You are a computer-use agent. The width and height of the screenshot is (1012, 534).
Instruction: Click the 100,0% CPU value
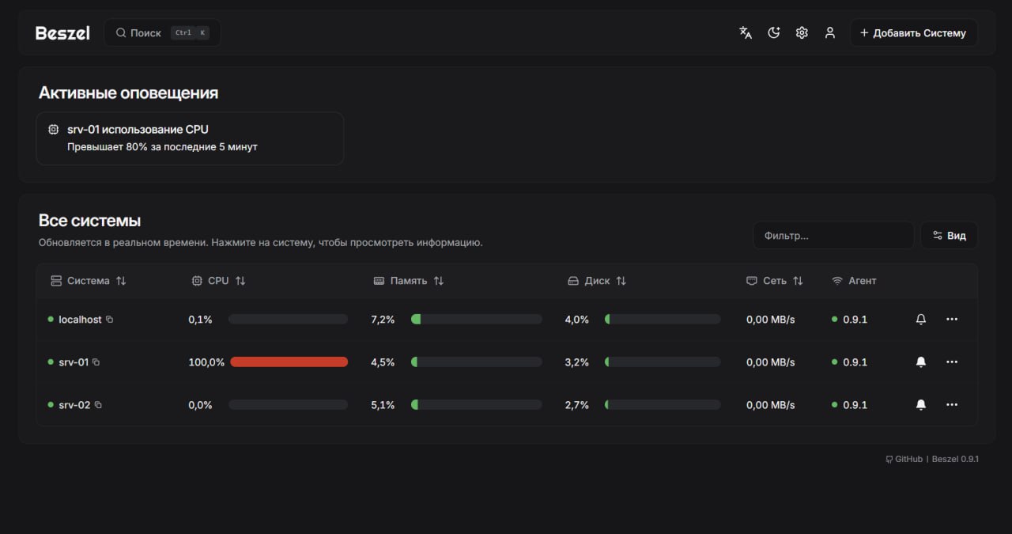click(x=206, y=362)
